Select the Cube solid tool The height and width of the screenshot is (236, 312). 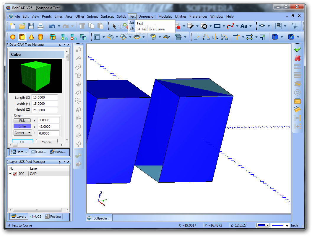click(x=22, y=37)
